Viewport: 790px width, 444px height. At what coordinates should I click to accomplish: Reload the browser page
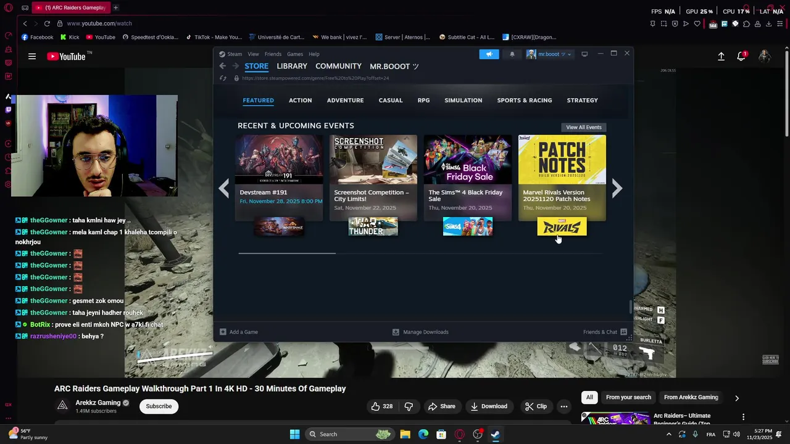click(x=47, y=23)
